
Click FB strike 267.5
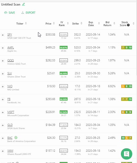coord(77,99)
